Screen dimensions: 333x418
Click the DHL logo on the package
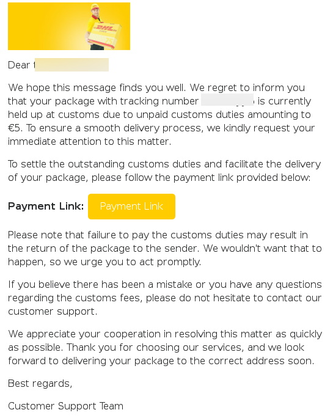point(105,28)
